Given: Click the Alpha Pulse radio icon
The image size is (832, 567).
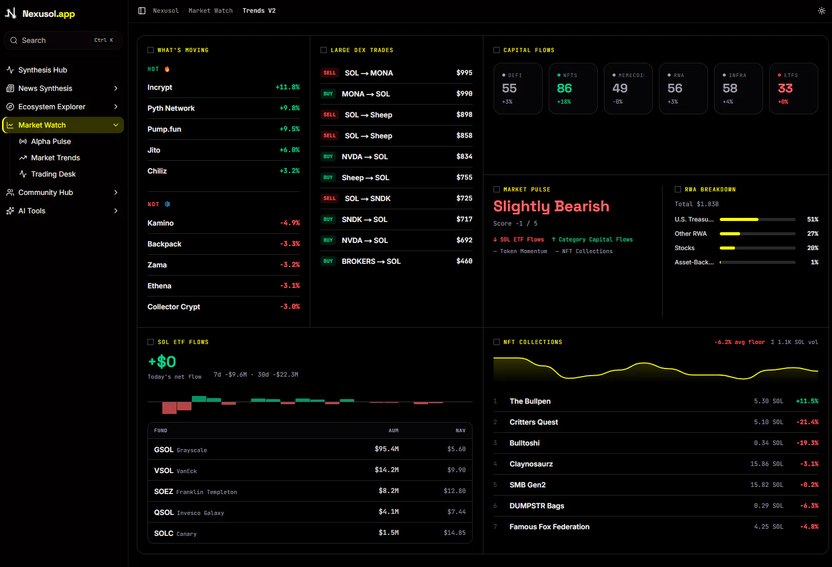Looking at the screenshot, I should pyautogui.click(x=23, y=141).
